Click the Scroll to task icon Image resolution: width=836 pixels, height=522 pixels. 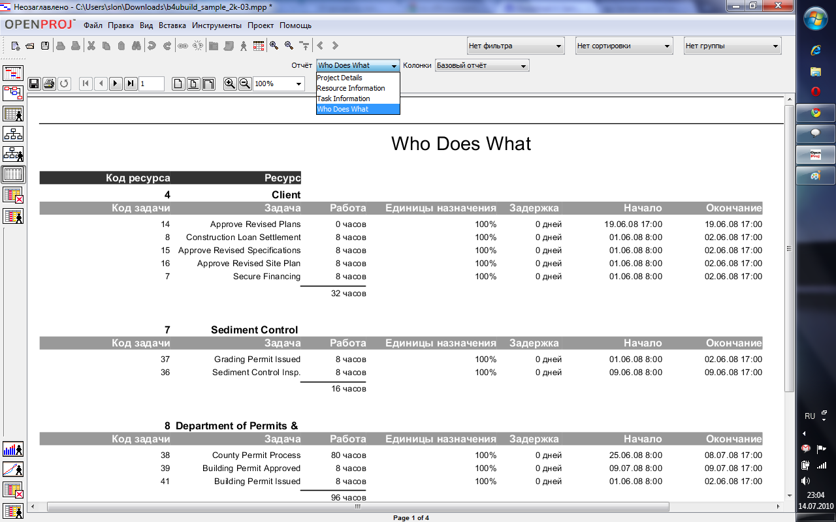click(304, 46)
